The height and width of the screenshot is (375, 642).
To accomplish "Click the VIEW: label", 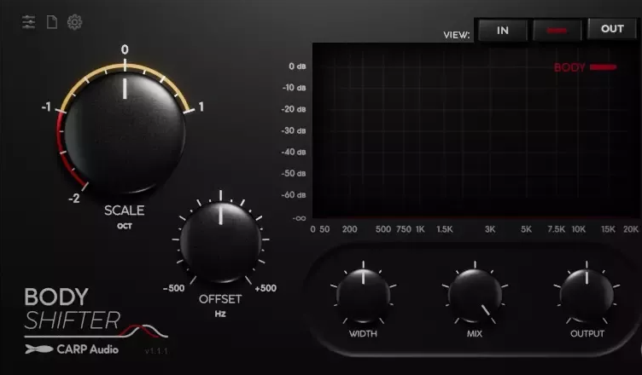I will [x=457, y=35].
